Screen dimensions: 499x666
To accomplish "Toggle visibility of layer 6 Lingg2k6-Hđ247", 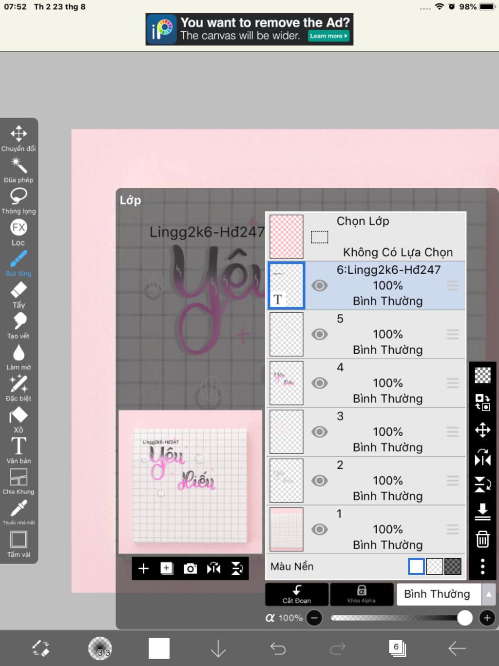I will pyautogui.click(x=320, y=285).
